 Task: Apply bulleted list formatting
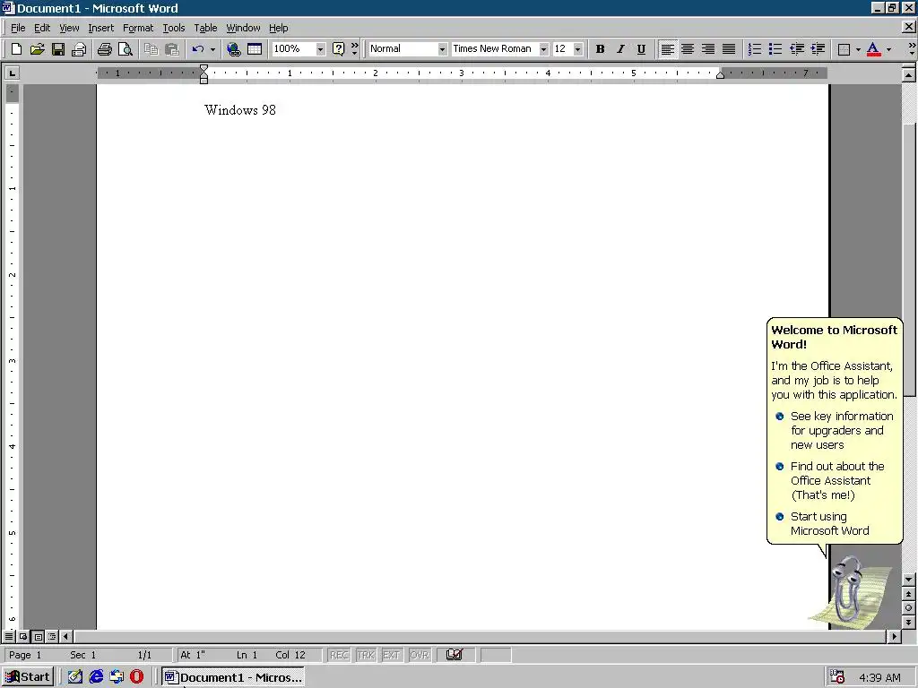pyautogui.click(x=775, y=49)
